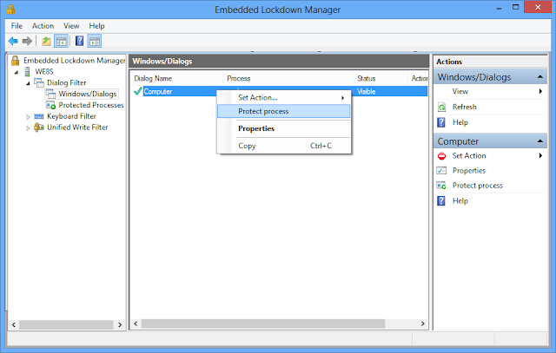Click right scroll arrow of dialog list
This screenshot has height=353, width=556.
coord(422,324)
